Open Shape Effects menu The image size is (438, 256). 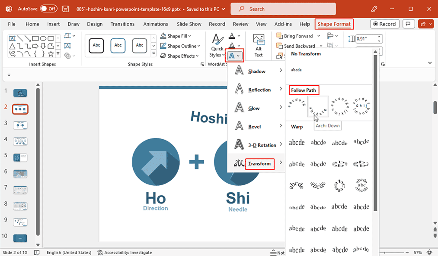179,56
